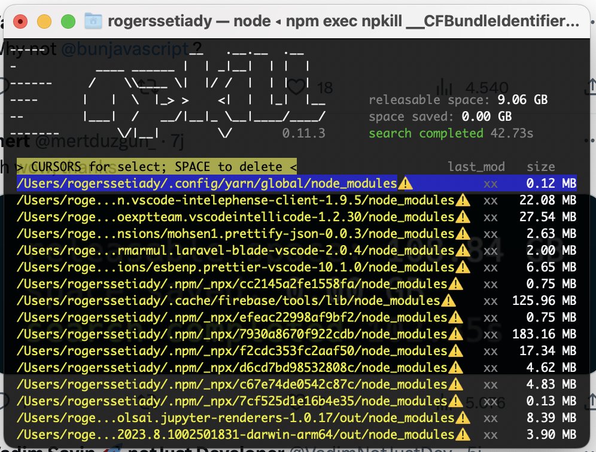Click the npkill version number 0.11.3
Image resolution: width=596 pixels, height=452 pixels.
[304, 133]
